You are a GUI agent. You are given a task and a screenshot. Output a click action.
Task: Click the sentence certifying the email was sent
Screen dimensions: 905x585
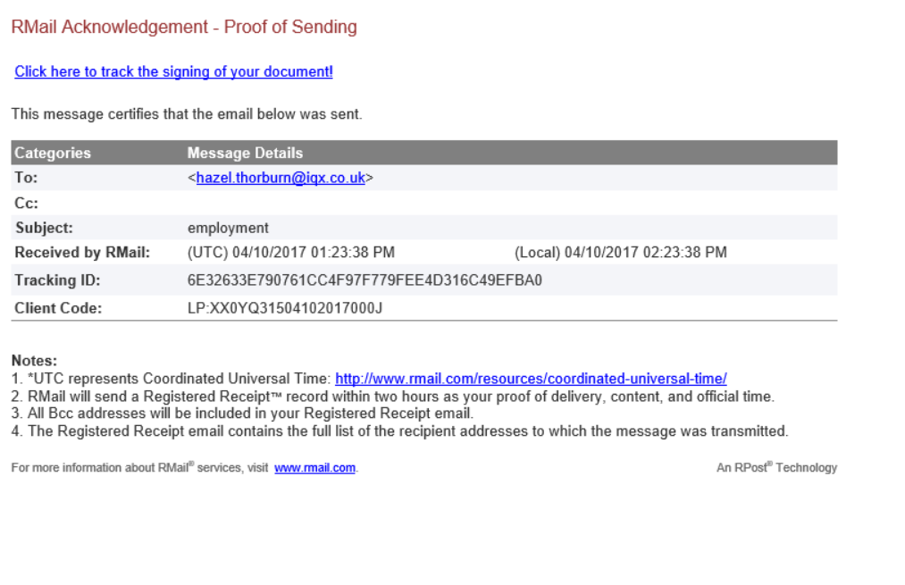pyautogui.click(x=187, y=114)
